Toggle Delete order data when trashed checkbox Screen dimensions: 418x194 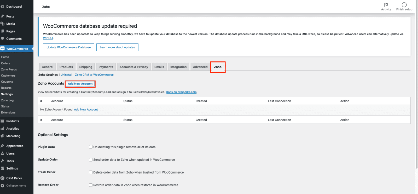(91, 172)
